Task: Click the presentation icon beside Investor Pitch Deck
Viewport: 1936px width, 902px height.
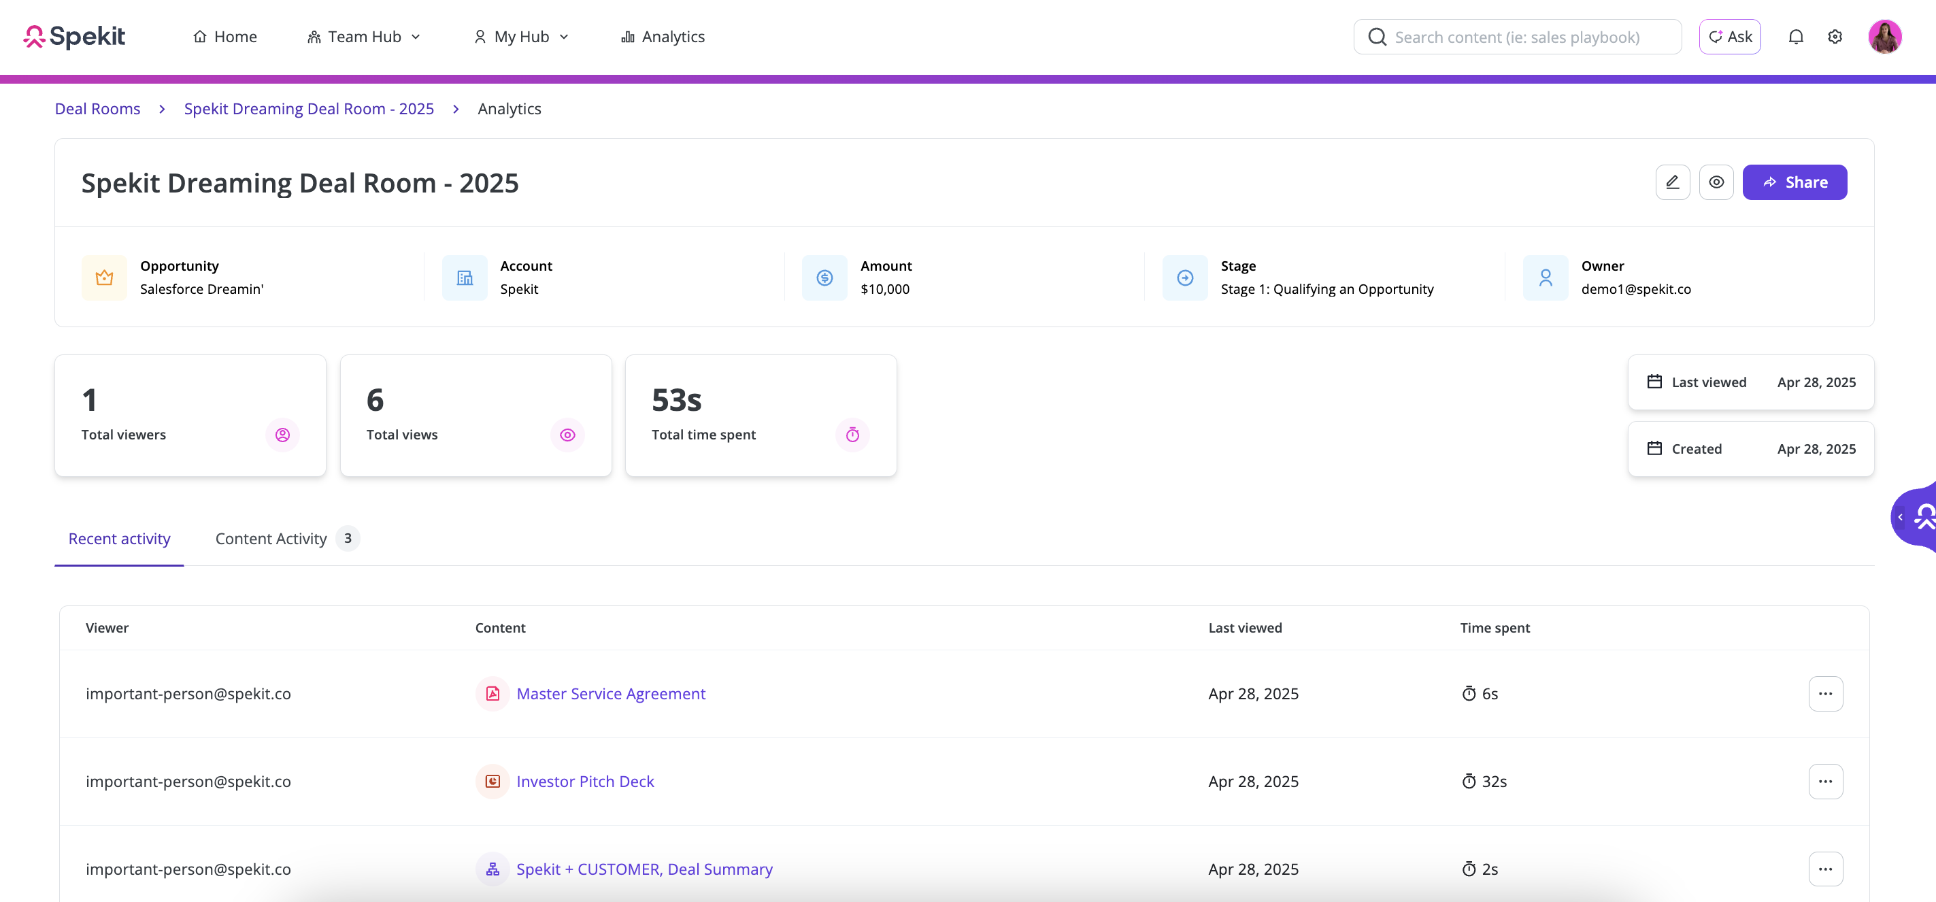Action: [x=493, y=782]
